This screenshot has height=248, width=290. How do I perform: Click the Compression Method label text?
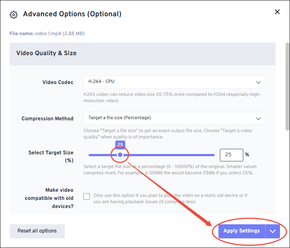[x=47, y=118]
